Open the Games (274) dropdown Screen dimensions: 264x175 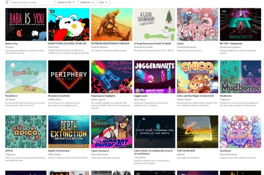tap(66, 2)
